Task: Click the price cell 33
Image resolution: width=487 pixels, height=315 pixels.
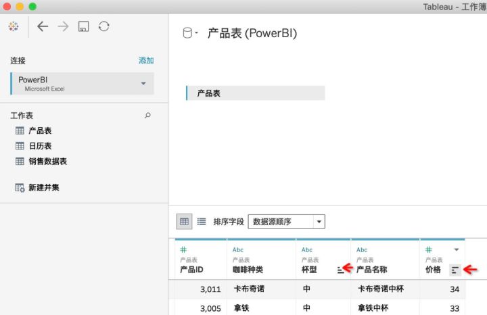Action: pyautogui.click(x=455, y=308)
